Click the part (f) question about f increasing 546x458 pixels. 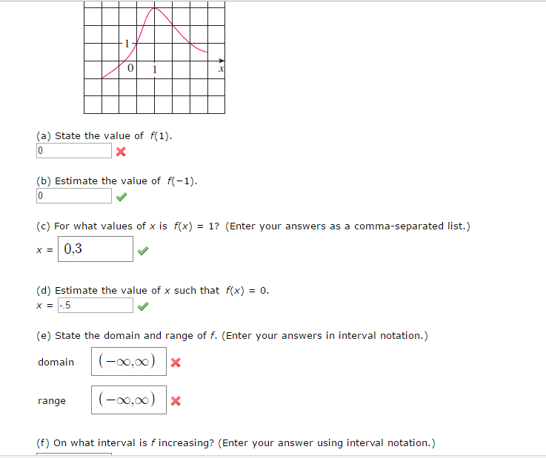(236, 443)
